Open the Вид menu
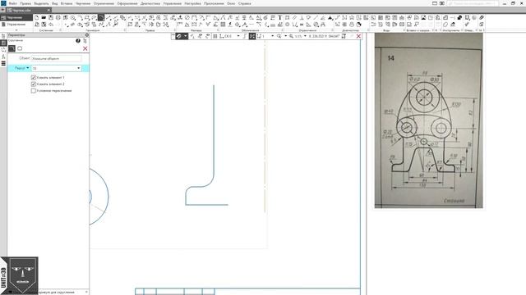The width and height of the screenshot is (526, 295). [55, 3]
